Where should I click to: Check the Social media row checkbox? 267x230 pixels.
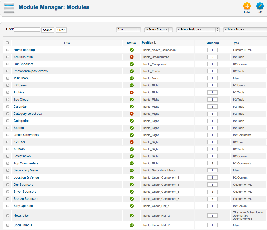coord(8,225)
